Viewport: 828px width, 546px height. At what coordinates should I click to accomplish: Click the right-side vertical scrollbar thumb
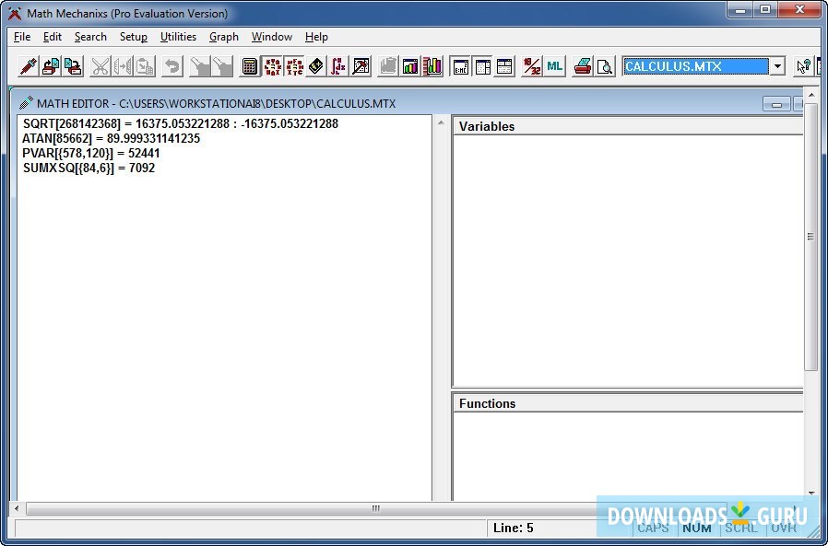point(810,237)
